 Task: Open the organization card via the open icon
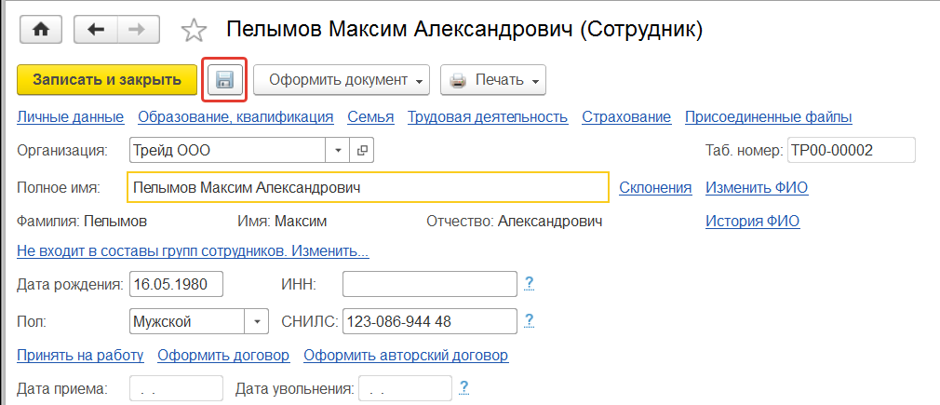click(362, 150)
